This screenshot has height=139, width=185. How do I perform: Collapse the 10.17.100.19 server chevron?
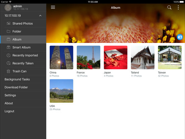click(x=40, y=15)
